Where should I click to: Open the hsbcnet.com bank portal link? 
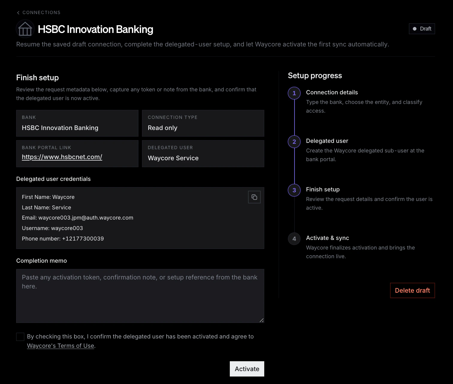click(x=62, y=157)
